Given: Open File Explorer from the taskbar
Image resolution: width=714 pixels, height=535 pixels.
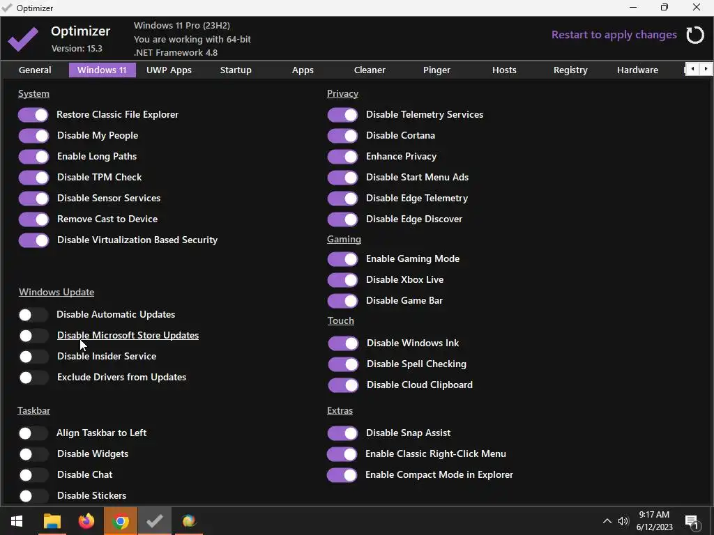Looking at the screenshot, I should click(x=52, y=521).
